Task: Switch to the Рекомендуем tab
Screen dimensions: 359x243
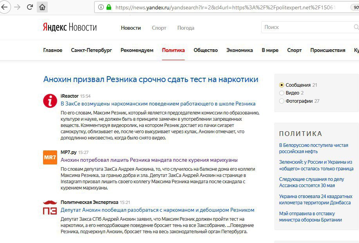Action: pyautogui.click(x=137, y=50)
